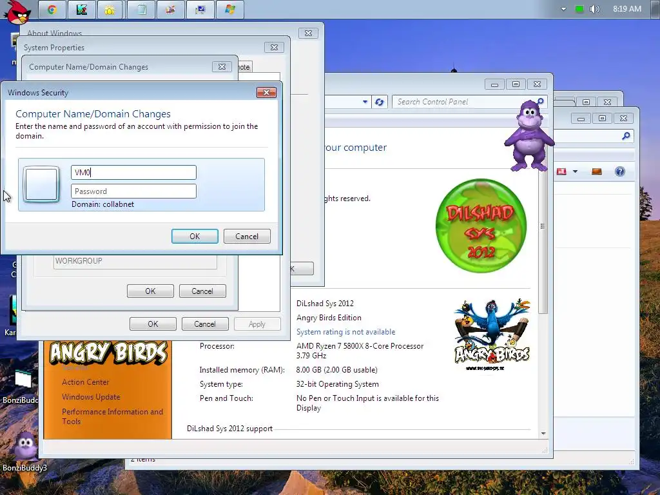This screenshot has width=660, height=495.
Task: Click the green battery tray icon
Action: coord(579,9)
